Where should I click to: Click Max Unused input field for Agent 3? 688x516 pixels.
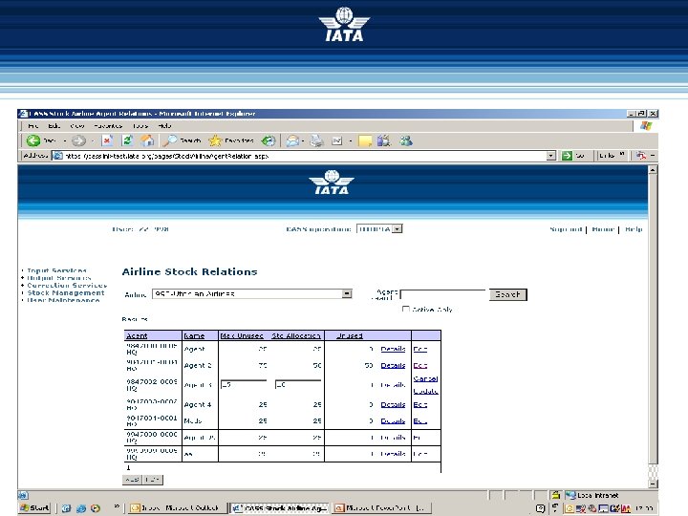(x=244, y=384)
